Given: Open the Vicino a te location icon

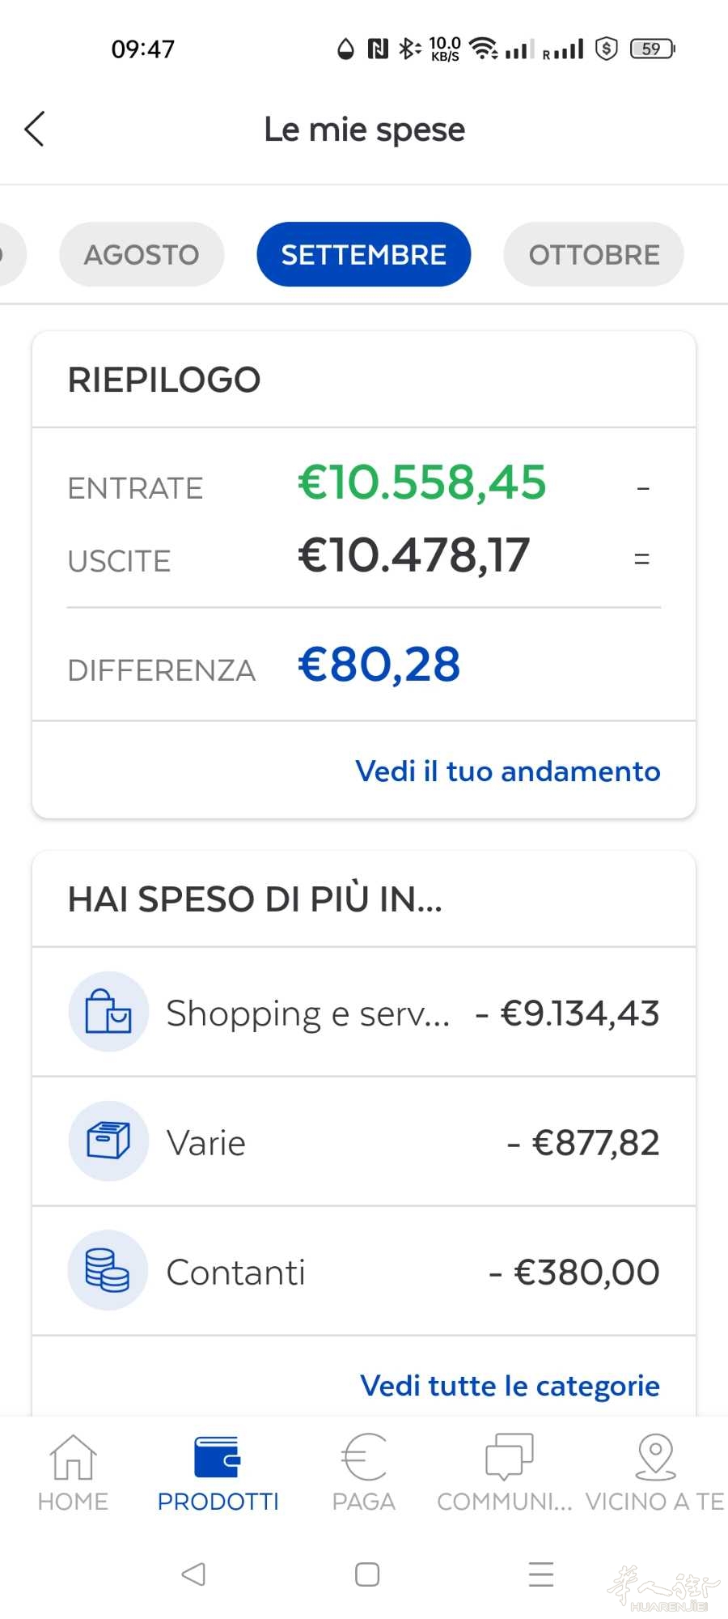Looking at the screenshot, I should pyautogui.click(x=656, y=1457).
